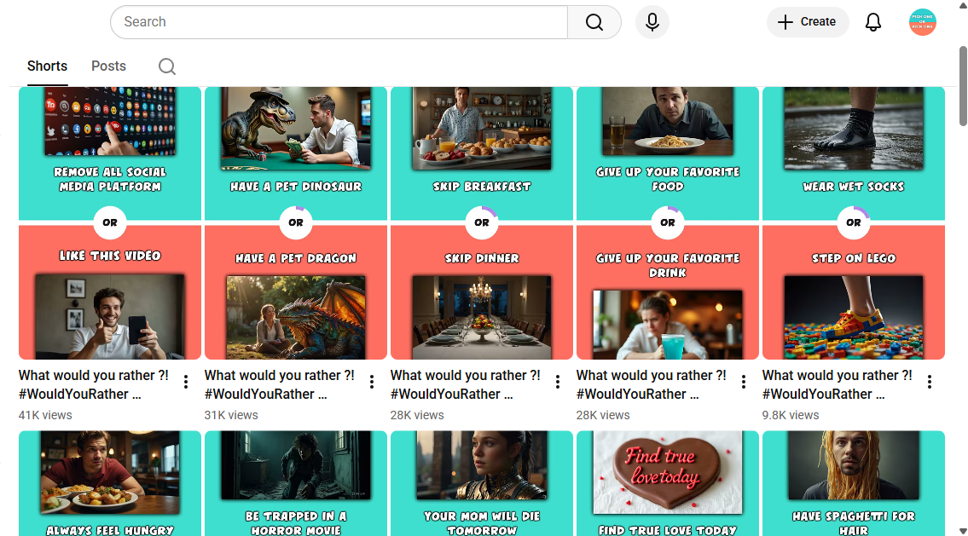Switch to the Shorts tab

tap(47, 66)
